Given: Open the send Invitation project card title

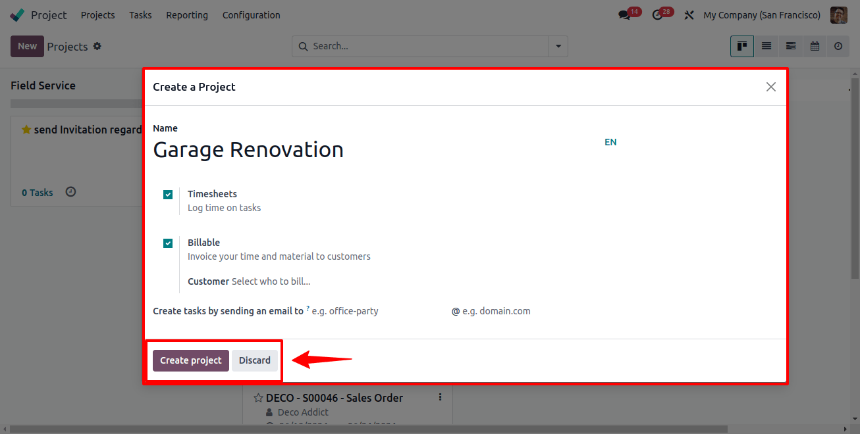Looking at the screenshot, I should pyautogui.click(x=88, y=130).
